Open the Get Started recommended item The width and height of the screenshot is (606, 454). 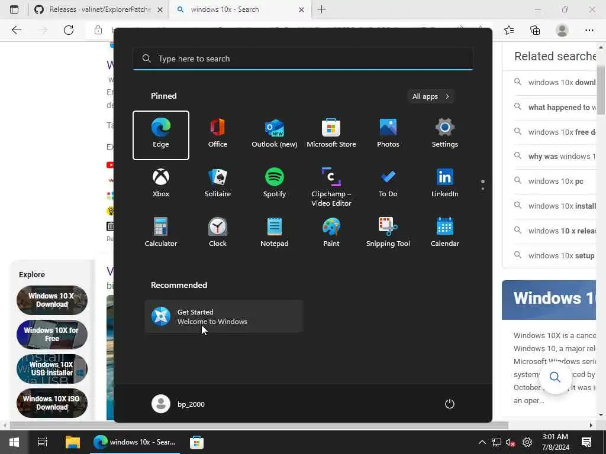(224, 317)
